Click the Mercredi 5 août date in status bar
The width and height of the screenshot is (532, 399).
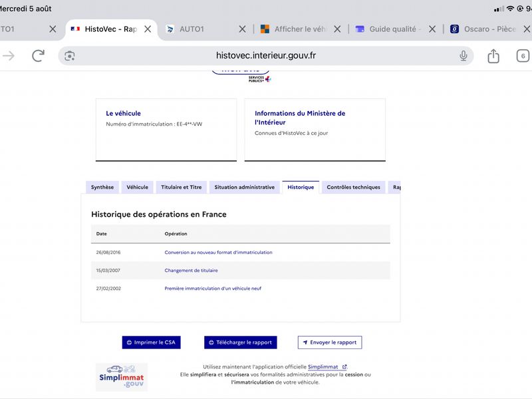point(25,9)
